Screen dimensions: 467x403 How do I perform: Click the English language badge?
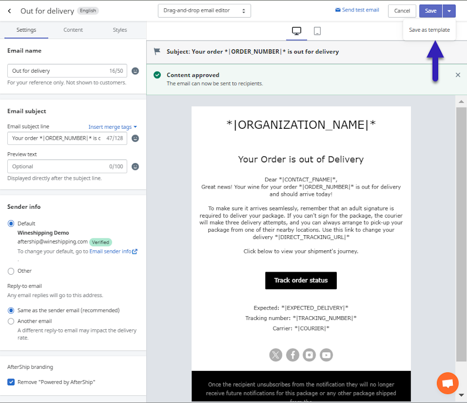point(88,11)
